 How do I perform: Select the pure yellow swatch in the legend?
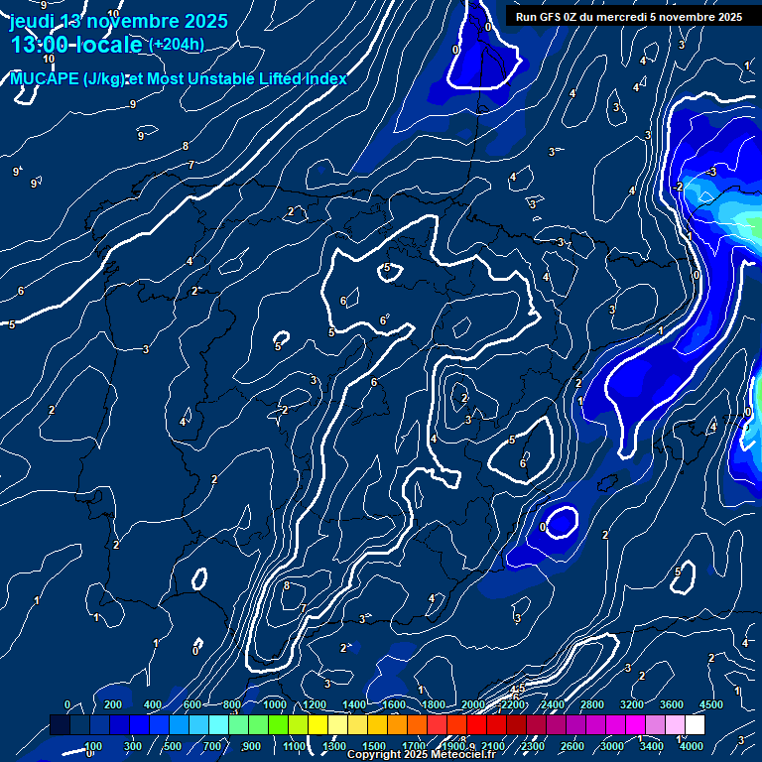point(317,724)
